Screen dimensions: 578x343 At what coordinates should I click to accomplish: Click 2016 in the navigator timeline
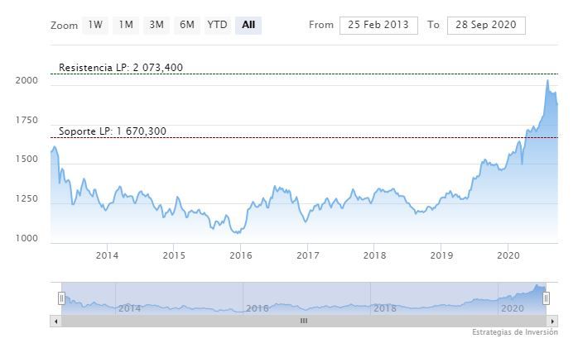coord(257,308)
